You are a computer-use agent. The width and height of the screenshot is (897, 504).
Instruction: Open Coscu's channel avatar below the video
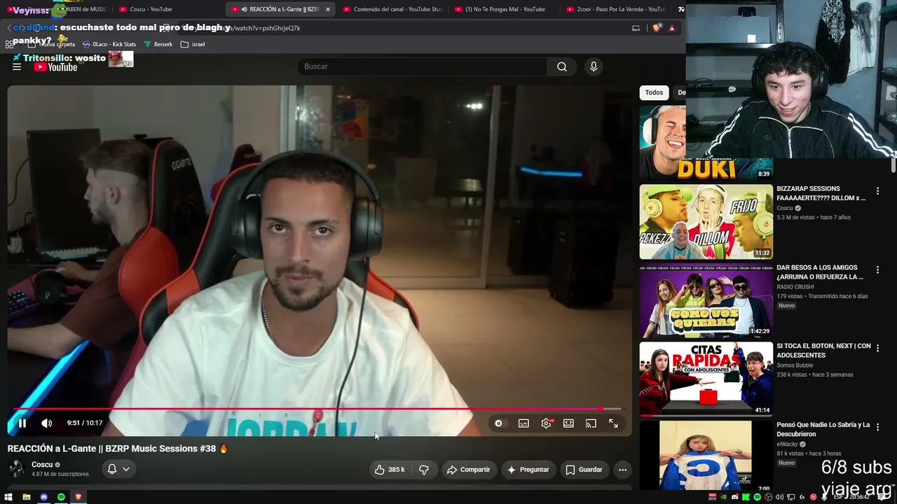pyautogui.click(x=17, y=469)
